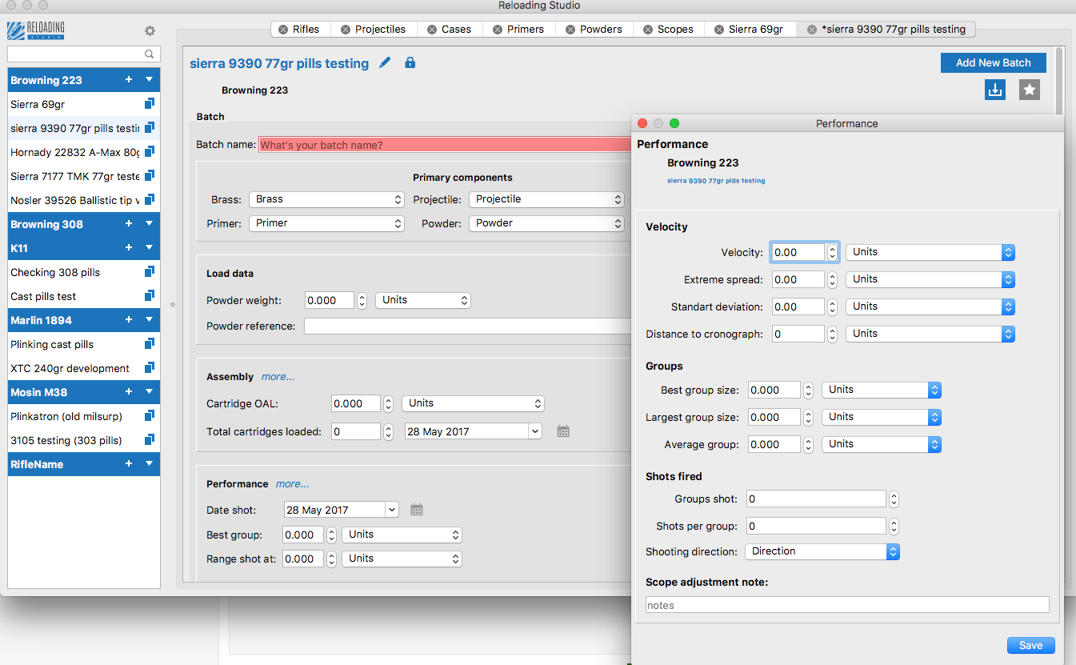Image resolution: width=1076 pixels, height=665 pixels.
Task: Open the settings gear in sidebar
Action: pos(150,31)
